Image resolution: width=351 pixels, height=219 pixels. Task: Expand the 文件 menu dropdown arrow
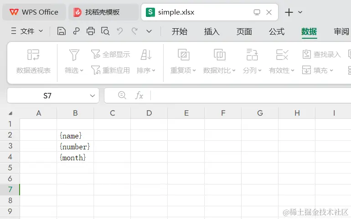click(41, 31)
